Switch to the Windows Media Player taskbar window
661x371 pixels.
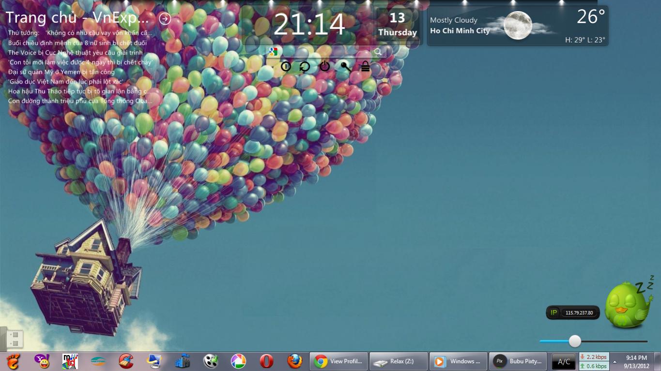pyautogui.click(x=459, y=361)
